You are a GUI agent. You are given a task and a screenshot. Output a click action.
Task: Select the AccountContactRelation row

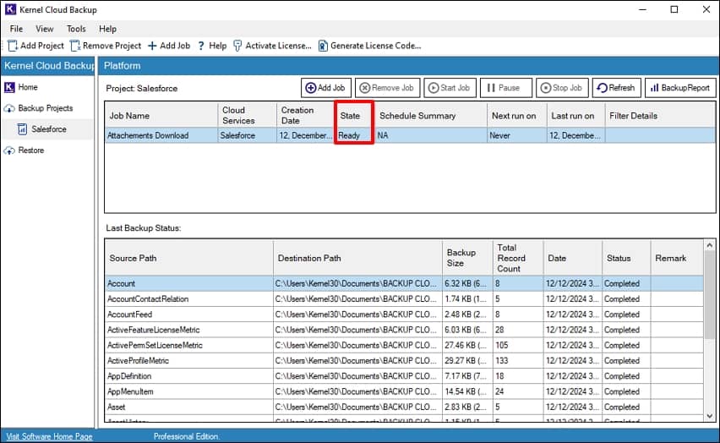[404, 298]
